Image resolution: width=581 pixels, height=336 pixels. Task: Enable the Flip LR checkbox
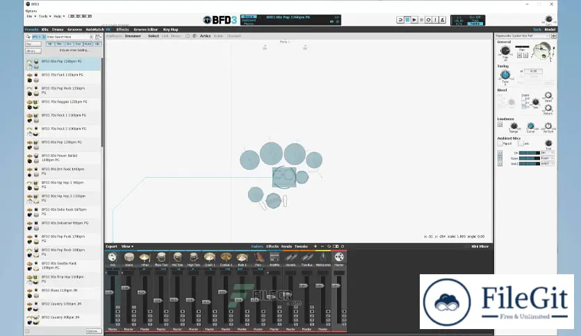(x=500, y=144)
